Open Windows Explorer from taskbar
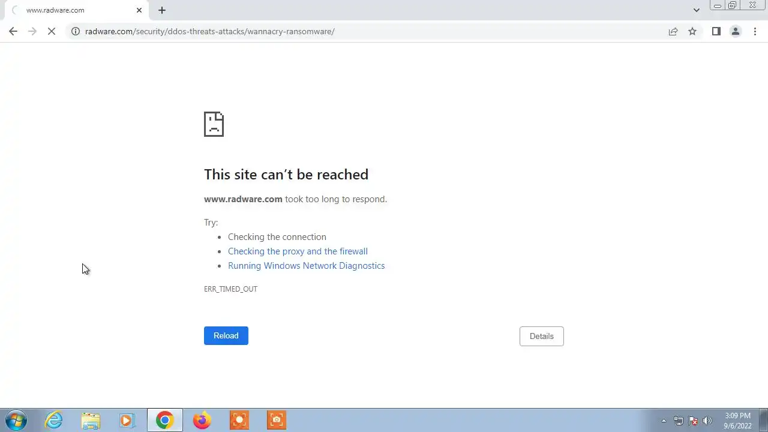This screenshot has height=432, width=768. pos(91,420)
